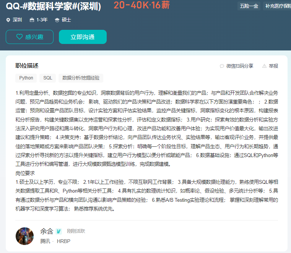This screenshot has height=253, width=291.
Task: Select the SQL skill tag
Action: pyautogui.click(x=48, y=78)
